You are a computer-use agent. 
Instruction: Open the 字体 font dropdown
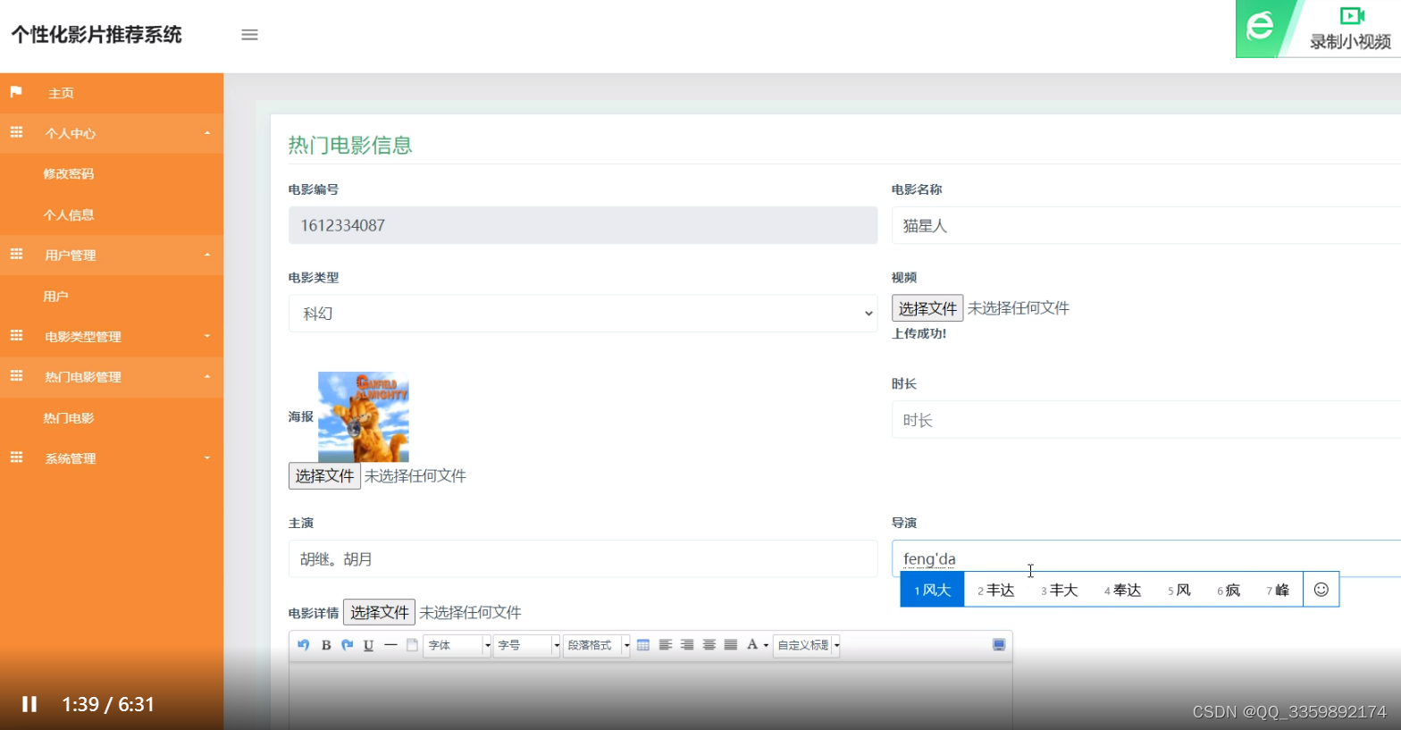[458, 645]
